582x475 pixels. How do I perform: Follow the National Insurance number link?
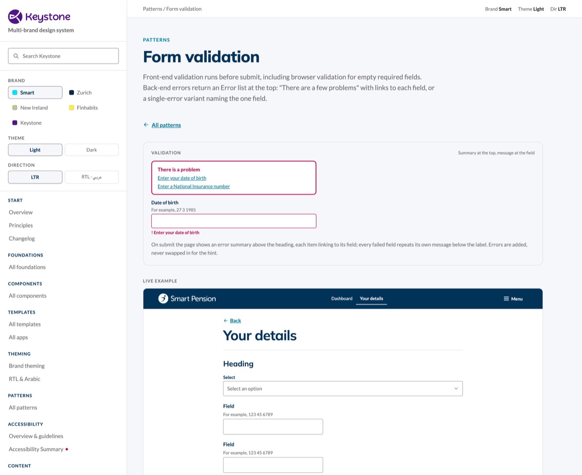[194, 186]
